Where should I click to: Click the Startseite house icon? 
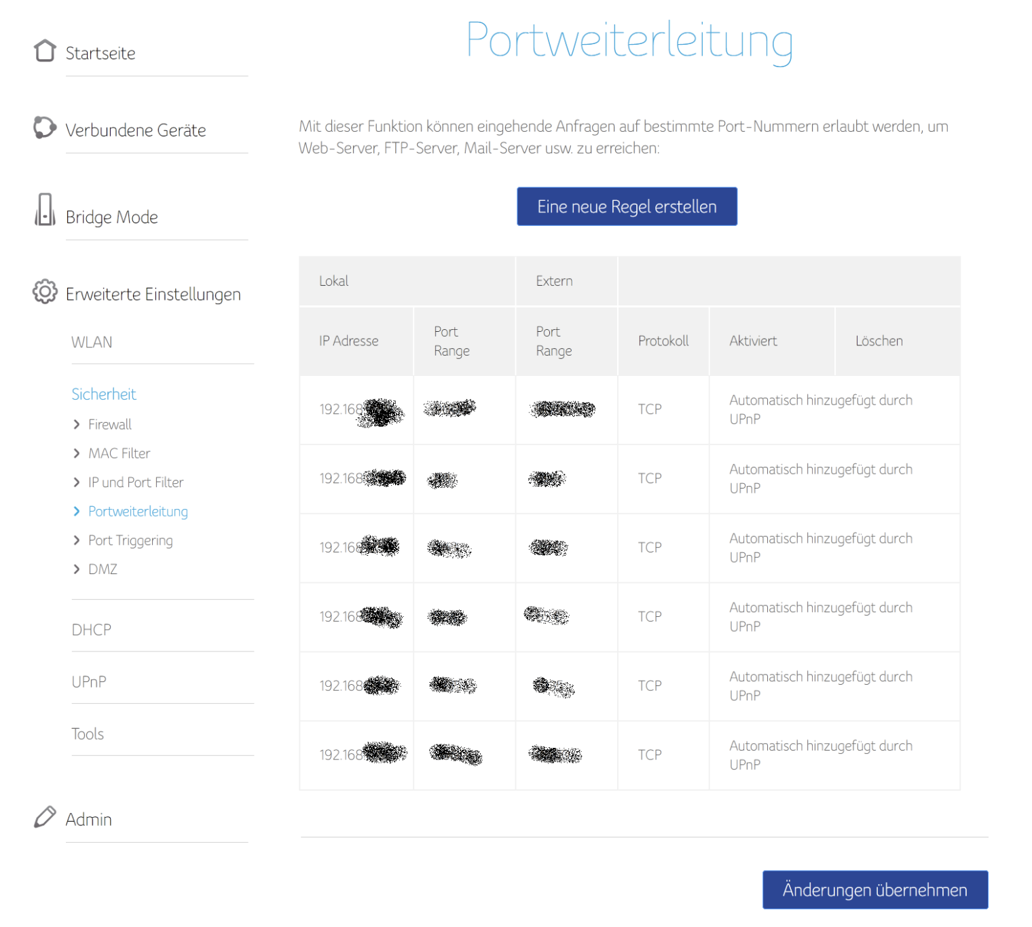(x=45, y=51)
